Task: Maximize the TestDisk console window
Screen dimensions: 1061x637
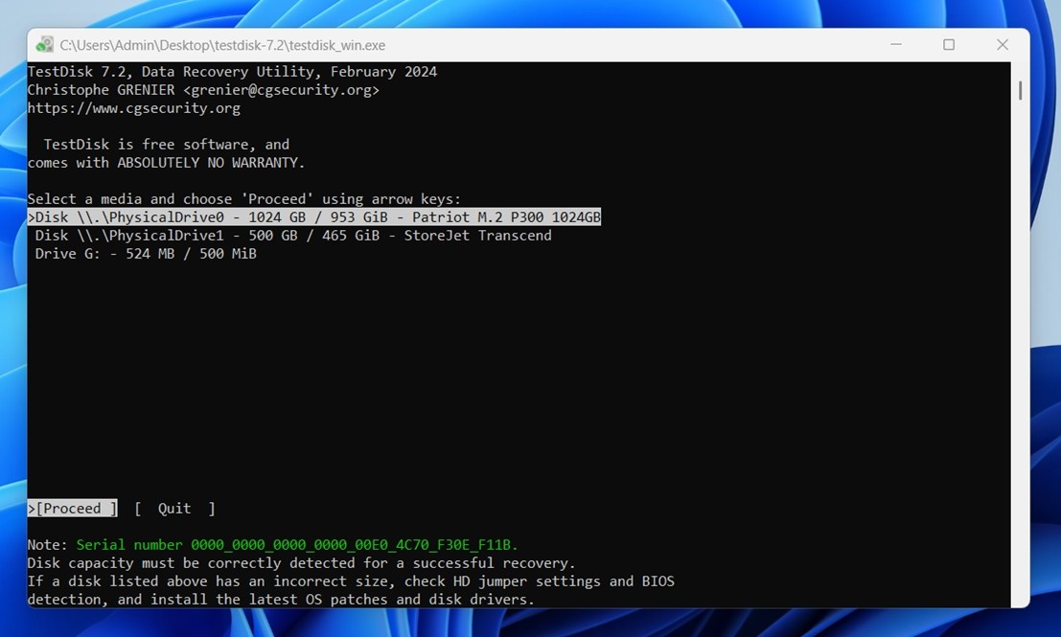Action: click(949, 45)
